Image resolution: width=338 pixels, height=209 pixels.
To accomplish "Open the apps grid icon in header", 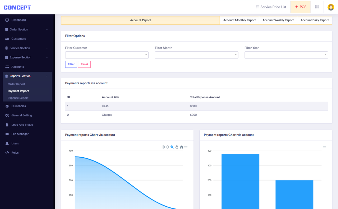I will [317, 7].
